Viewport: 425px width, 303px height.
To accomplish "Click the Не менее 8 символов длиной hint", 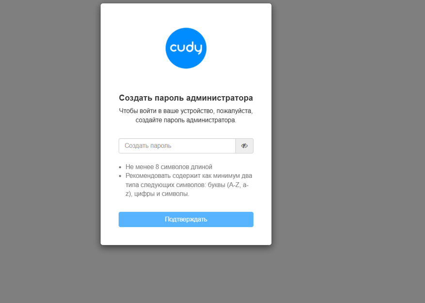I will click(x=169, y=167).
